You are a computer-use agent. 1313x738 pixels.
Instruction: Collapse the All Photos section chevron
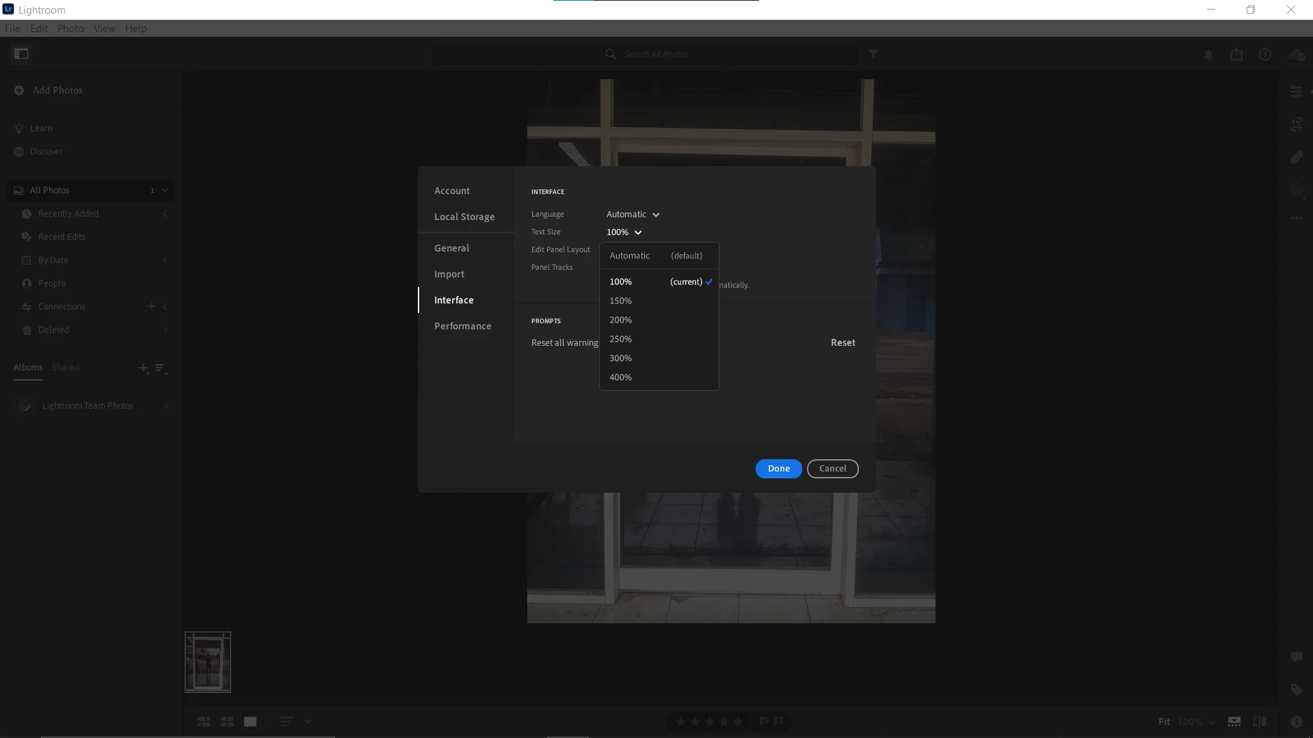coord(165,191)
